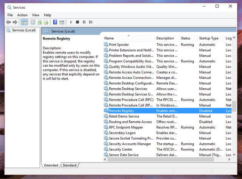This screenshot has height=179, width=242.
Task: Click the Restart Service icon
Action: (91, 22)
